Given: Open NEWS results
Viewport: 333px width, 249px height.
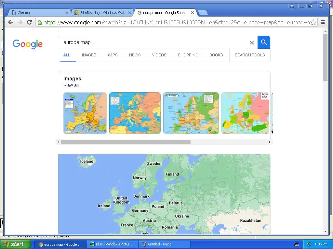Looking at the screenshot, I should pos(135,55).
